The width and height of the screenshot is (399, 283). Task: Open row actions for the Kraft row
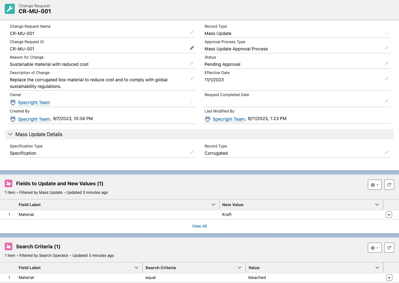point(389,215)
